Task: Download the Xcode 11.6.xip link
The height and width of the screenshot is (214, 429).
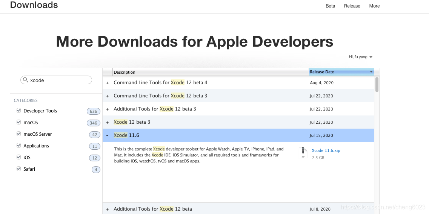Action: click(x=326, y=150)
